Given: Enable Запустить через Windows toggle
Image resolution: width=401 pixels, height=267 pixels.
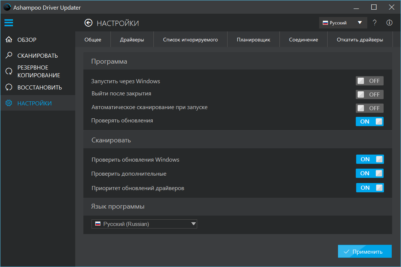Looking at the screenshot, I should coord(369,81).
